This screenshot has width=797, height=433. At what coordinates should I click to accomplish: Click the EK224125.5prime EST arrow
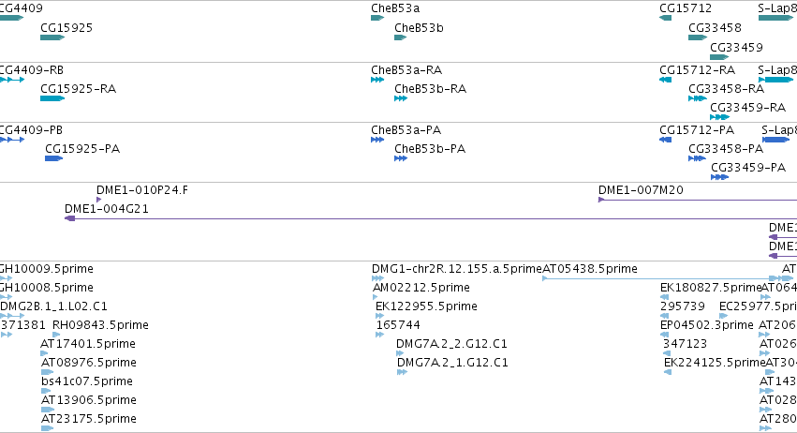click(668, 372)
